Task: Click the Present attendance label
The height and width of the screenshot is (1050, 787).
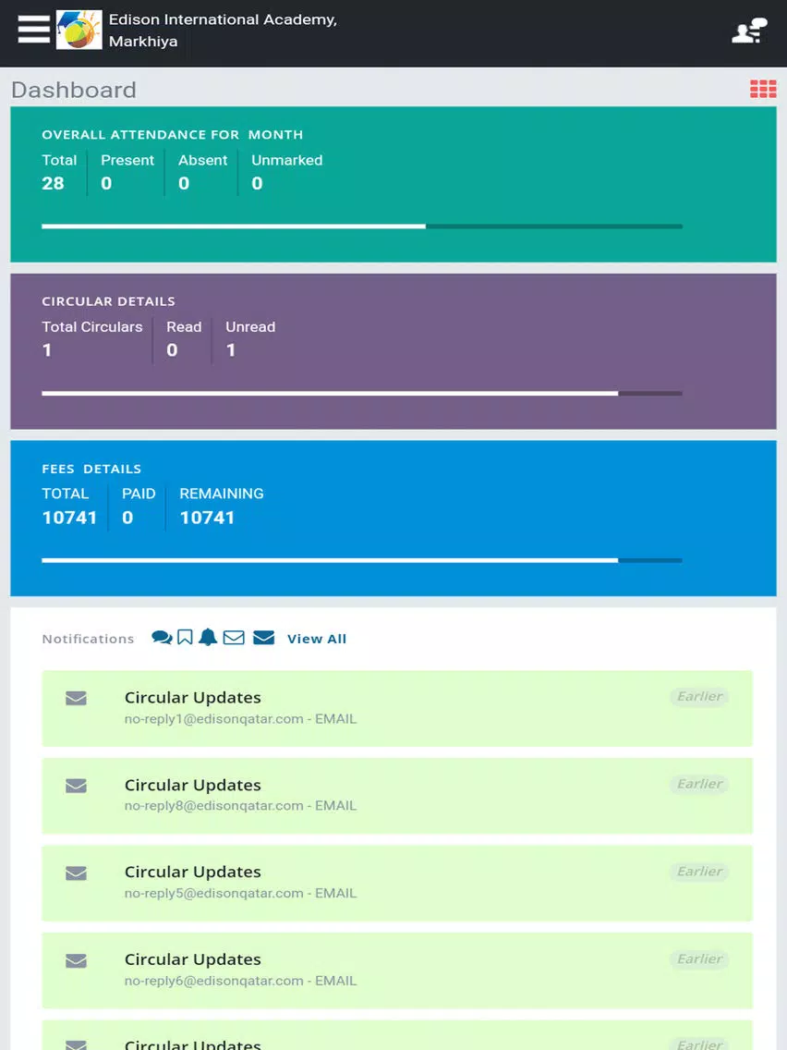Action: (127, 160)
